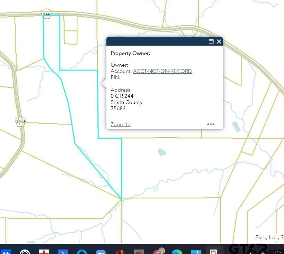
Task: Click the Zoom to link
Action: (121, 124)
